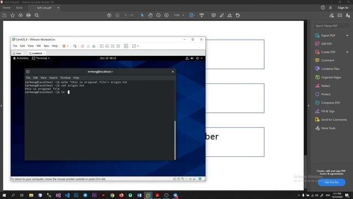
Task: Open VMware Tabs menu
Action: [x=46, y=46]
